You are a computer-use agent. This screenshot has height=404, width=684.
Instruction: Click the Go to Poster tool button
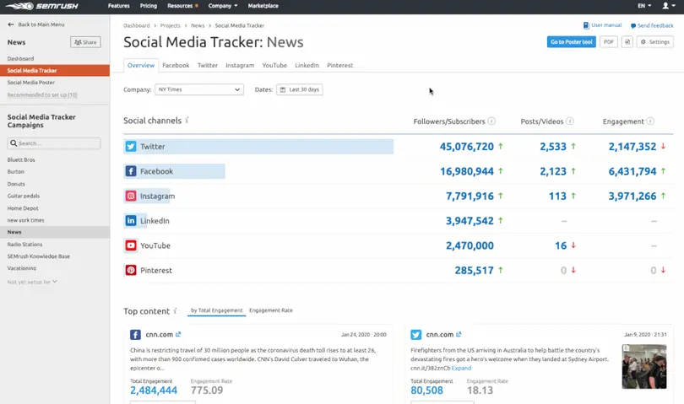[x=571, y=42]
